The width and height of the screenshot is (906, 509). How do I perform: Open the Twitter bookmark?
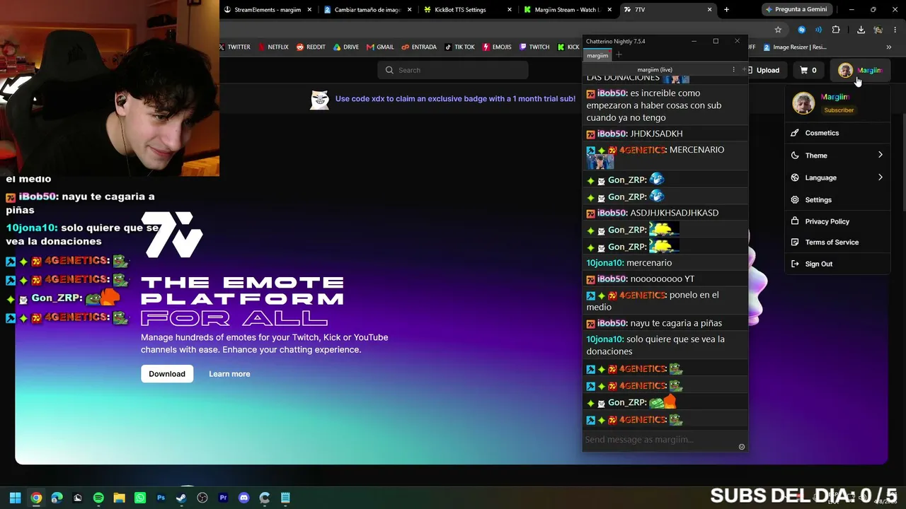tap(234, 47)
